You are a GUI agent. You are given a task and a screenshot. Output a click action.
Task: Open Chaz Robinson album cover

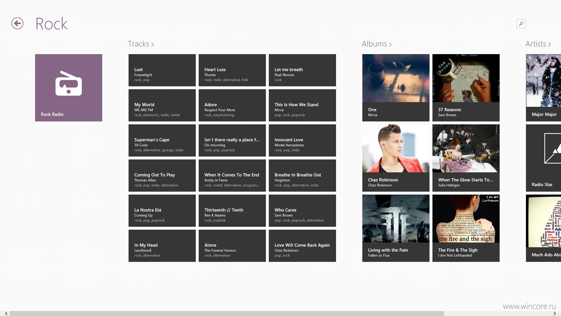(396, 158)
